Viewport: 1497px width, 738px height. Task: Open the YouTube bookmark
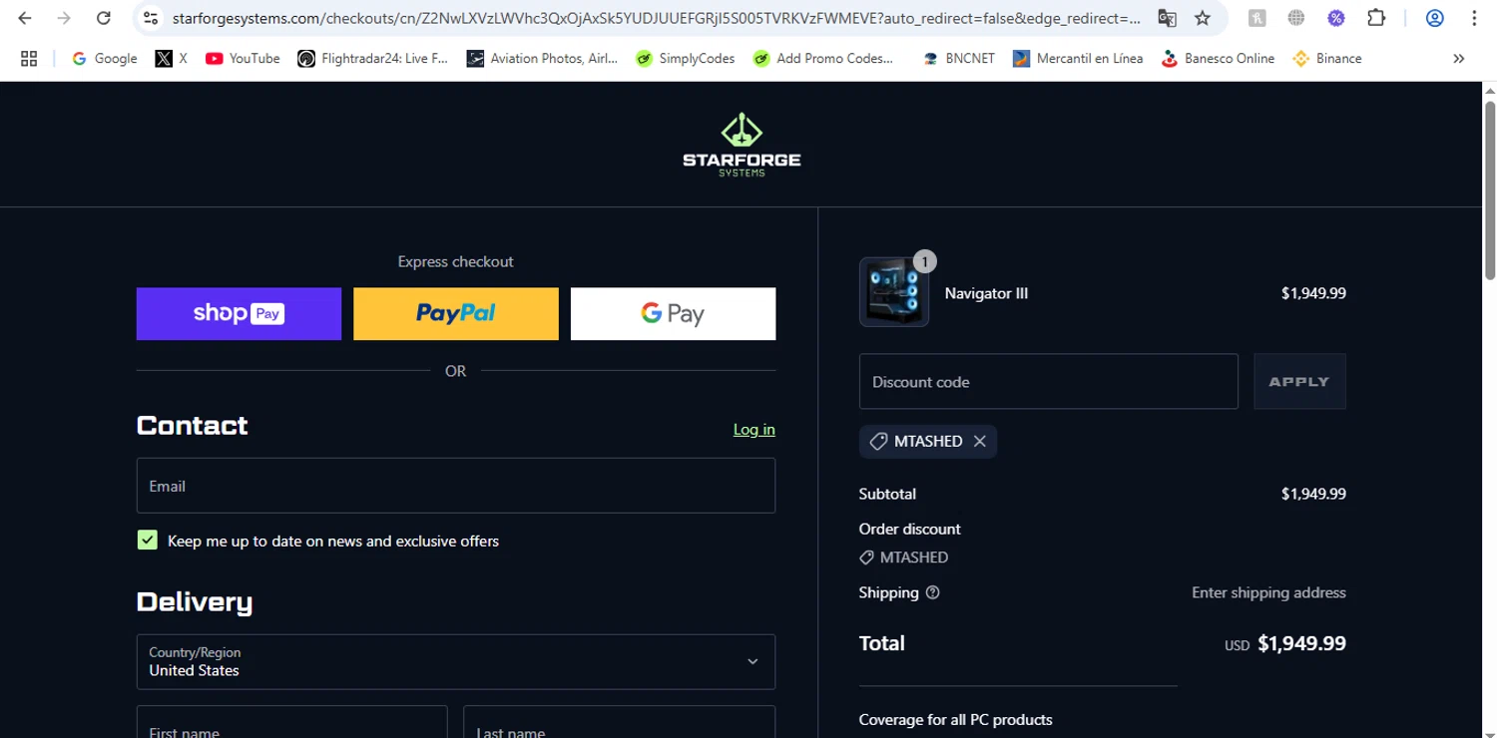243,59
